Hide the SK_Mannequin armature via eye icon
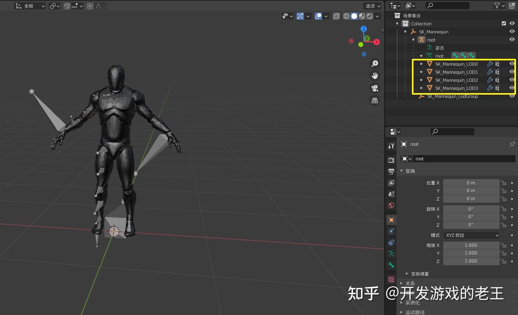The height and width of the screenshot is (315, 518). (512, 31)
